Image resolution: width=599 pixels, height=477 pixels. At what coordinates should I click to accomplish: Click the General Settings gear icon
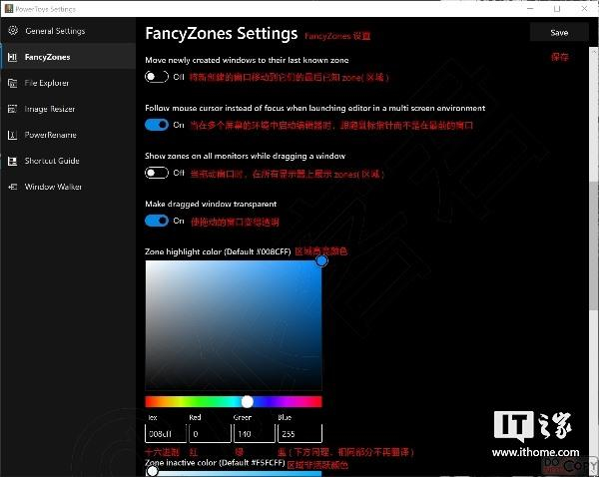pos(13,31)
